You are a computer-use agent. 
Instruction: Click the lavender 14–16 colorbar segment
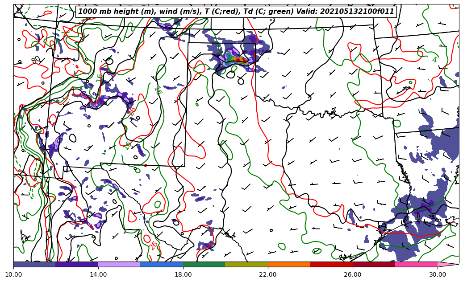coord(119,264)
